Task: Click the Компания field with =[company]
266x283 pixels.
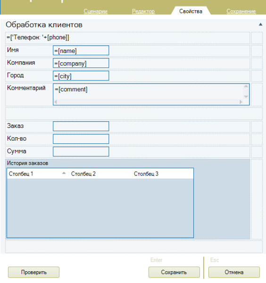Action: click(81, 63)
